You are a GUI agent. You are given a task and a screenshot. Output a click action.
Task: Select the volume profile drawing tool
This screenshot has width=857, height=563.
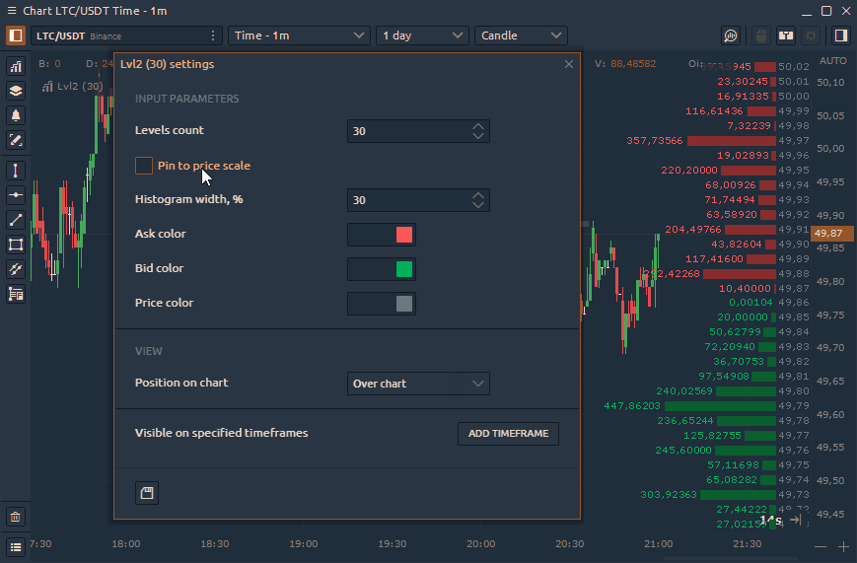[16, 294]
